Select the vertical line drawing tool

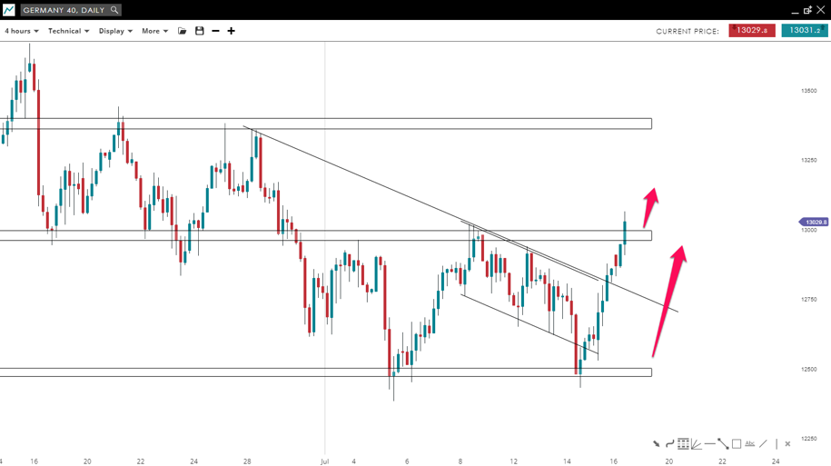(777, 444)
